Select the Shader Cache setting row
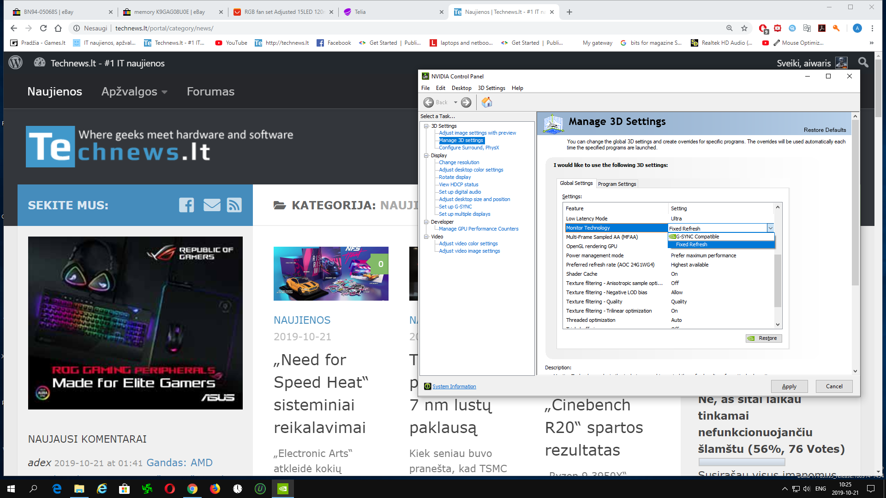The image size is (886, 498). pos(669,274)
